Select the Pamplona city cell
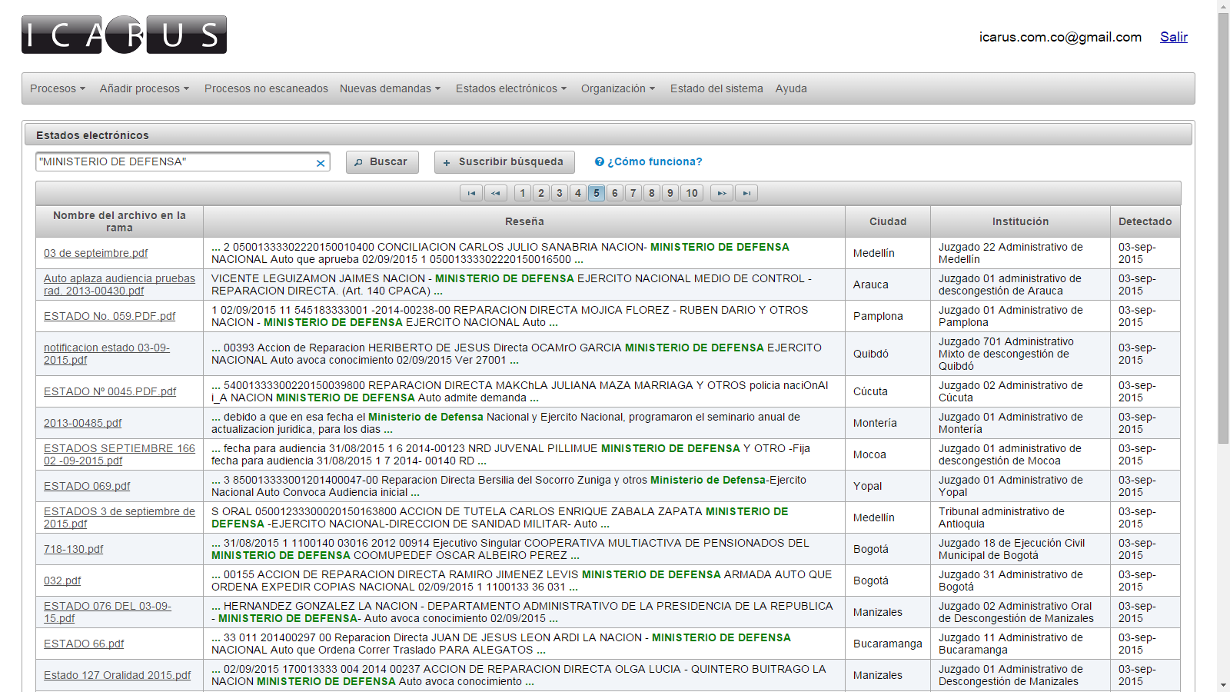This screenshot has height=692, width=1230. (x=888, y=316)
